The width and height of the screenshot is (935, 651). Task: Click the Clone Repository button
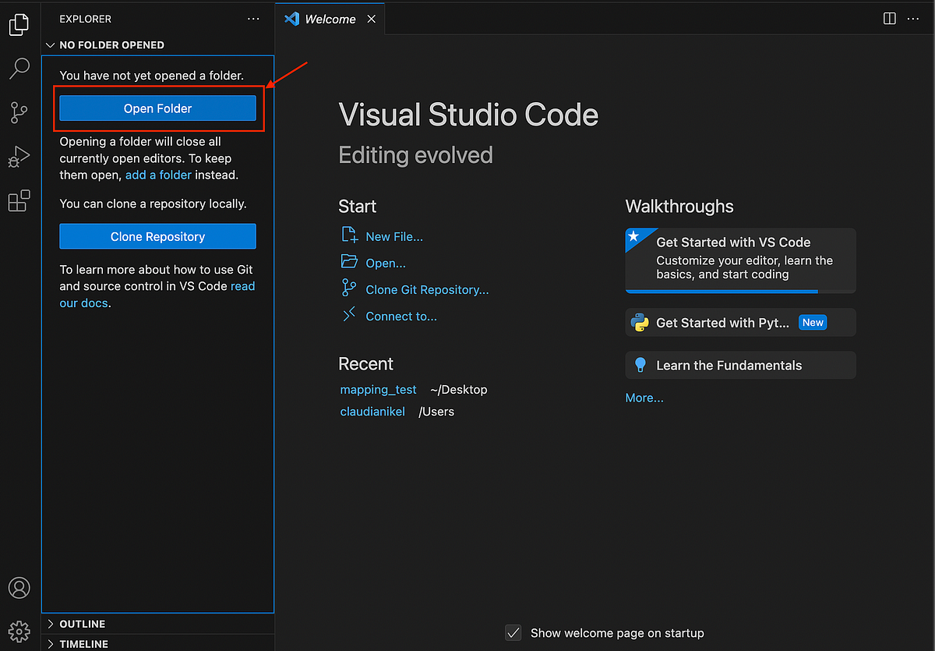(157, 236)
